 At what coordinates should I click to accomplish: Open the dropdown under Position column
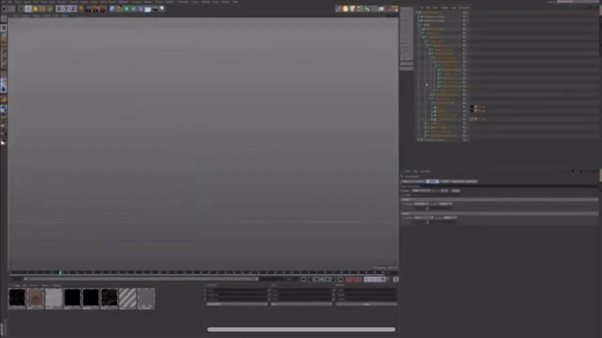click(x=237, y=304)
